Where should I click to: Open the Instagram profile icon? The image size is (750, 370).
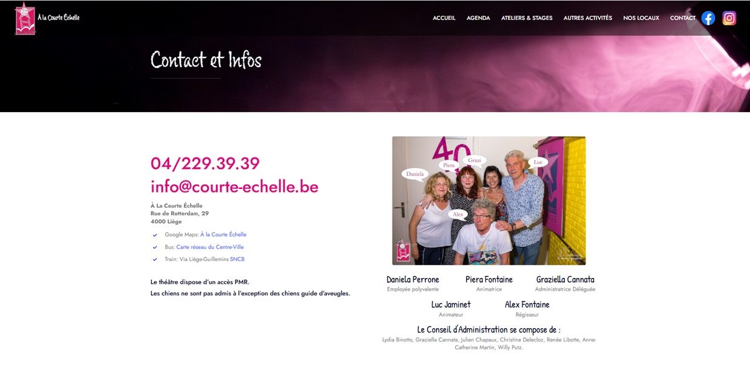pos(729,18)
